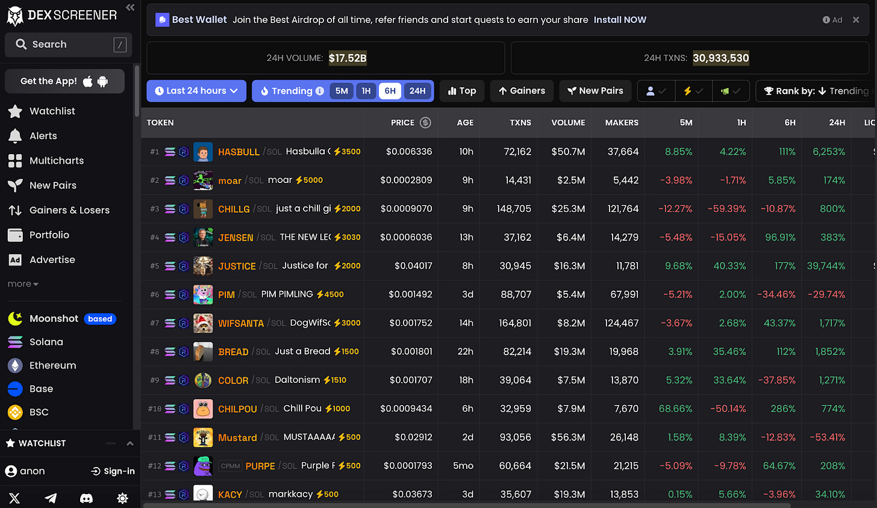Expand the 'more' sidebar menu

23,284
